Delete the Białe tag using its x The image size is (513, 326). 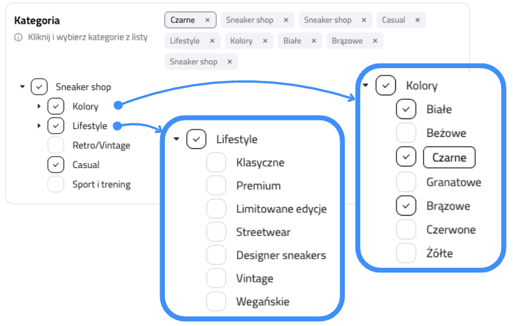tap(313, 41)
